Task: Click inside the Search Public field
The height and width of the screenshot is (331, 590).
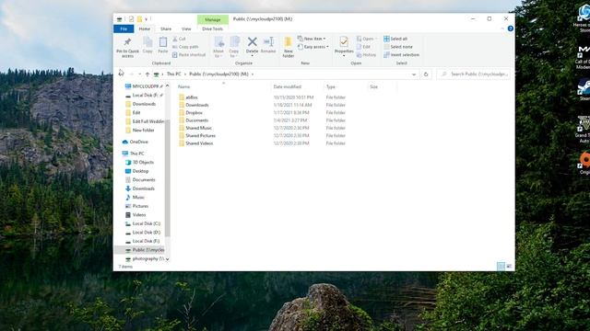Action: (474, 74)
